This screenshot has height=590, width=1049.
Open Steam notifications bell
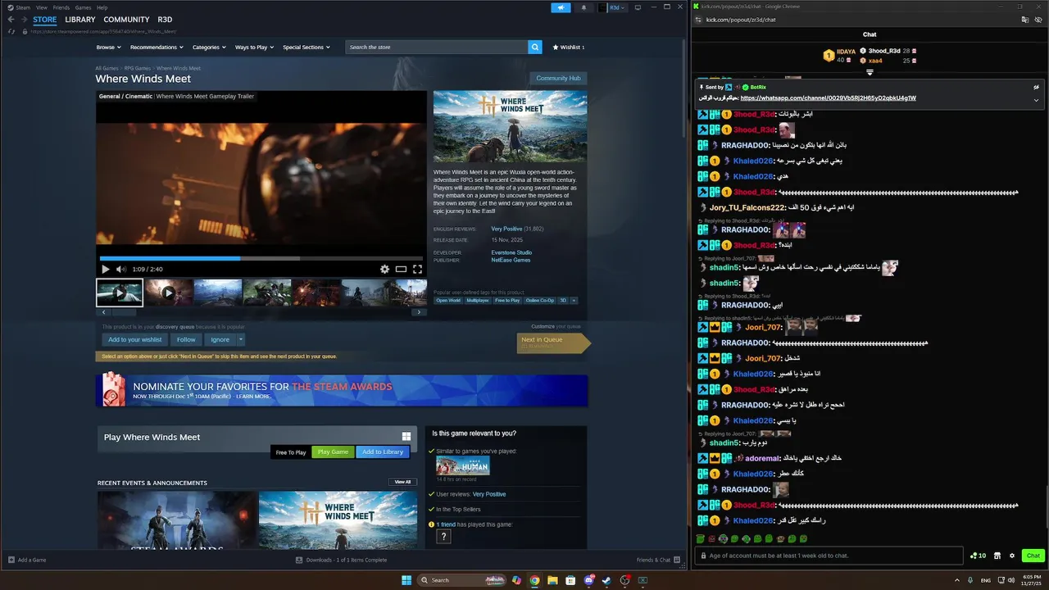(584, 7)
